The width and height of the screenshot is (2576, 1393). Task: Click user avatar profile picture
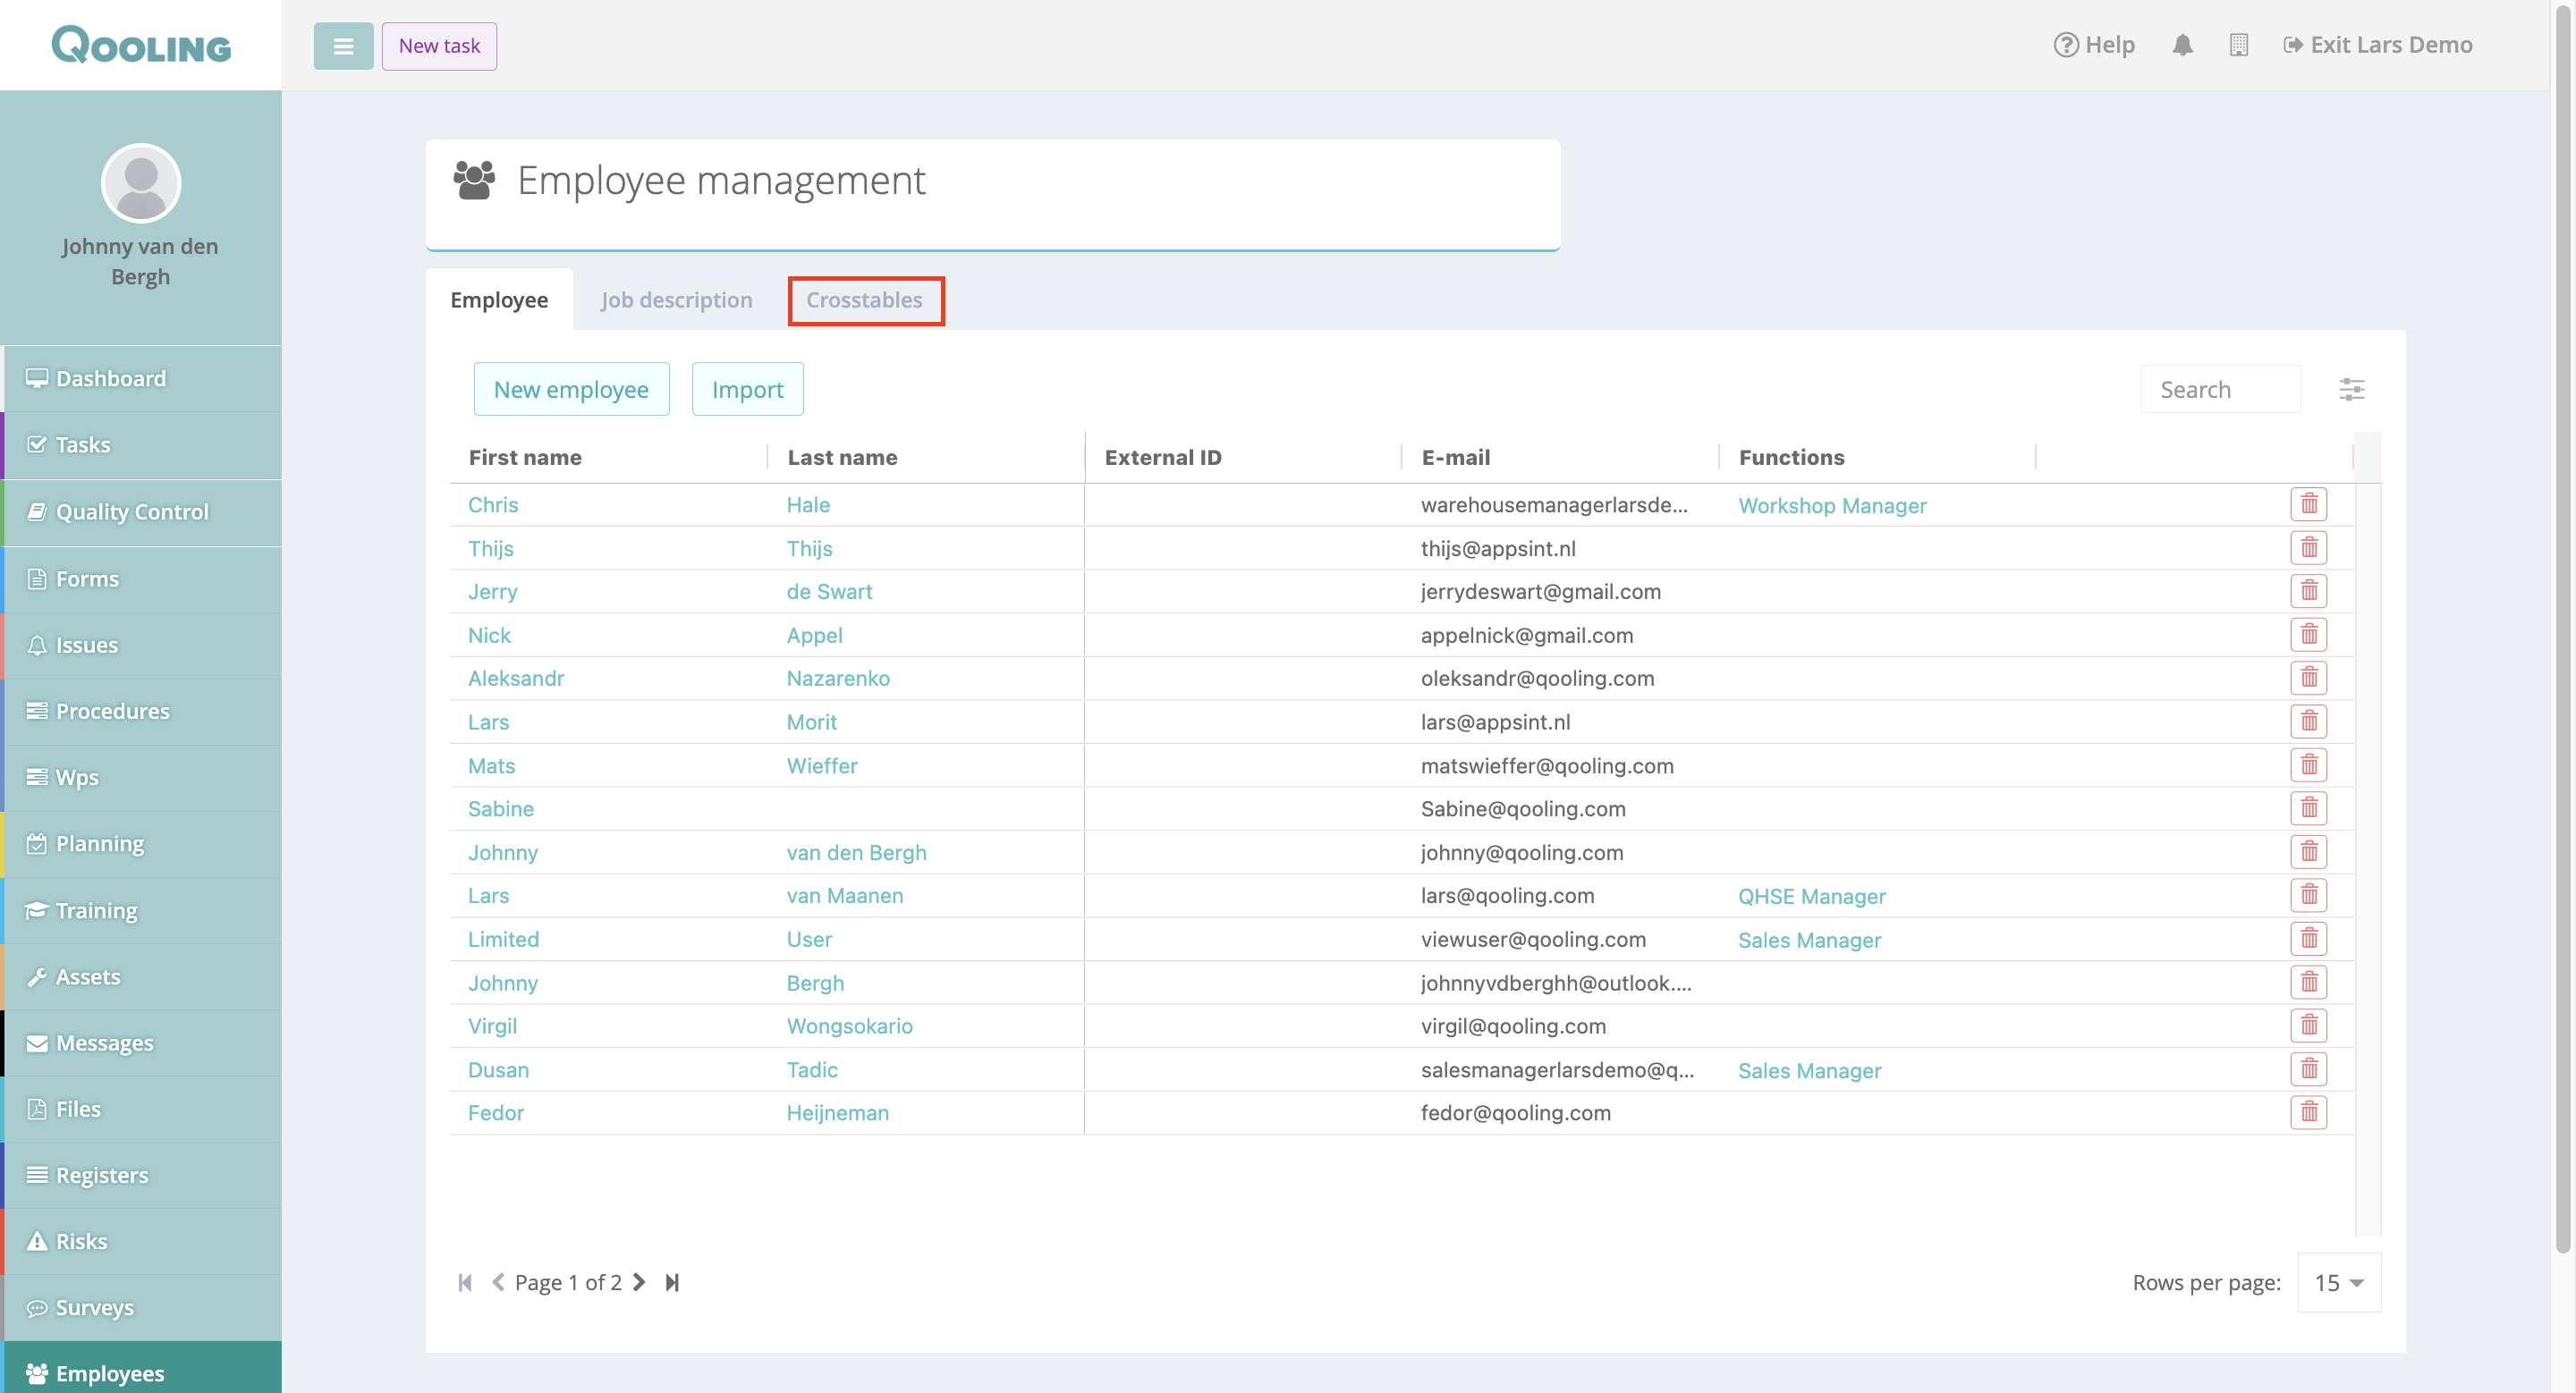pyautogui.click(x=141, y=183)
